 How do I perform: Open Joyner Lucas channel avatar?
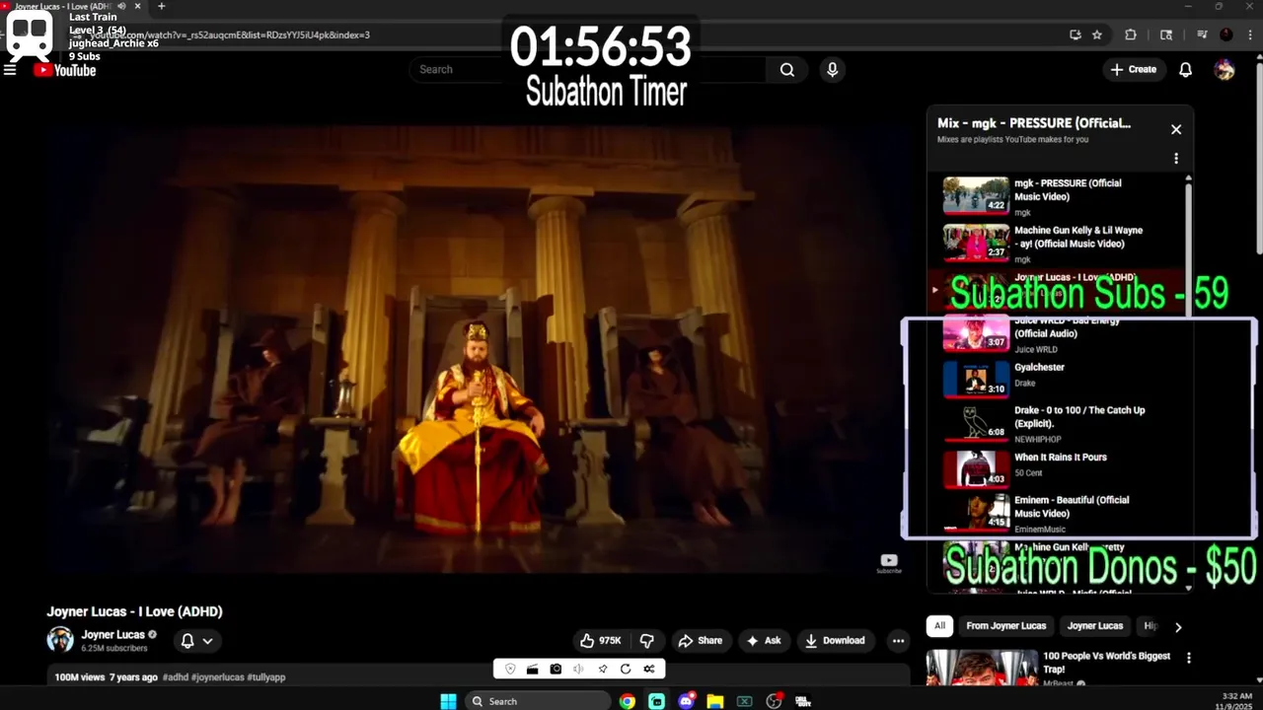[x=60, y=640]
